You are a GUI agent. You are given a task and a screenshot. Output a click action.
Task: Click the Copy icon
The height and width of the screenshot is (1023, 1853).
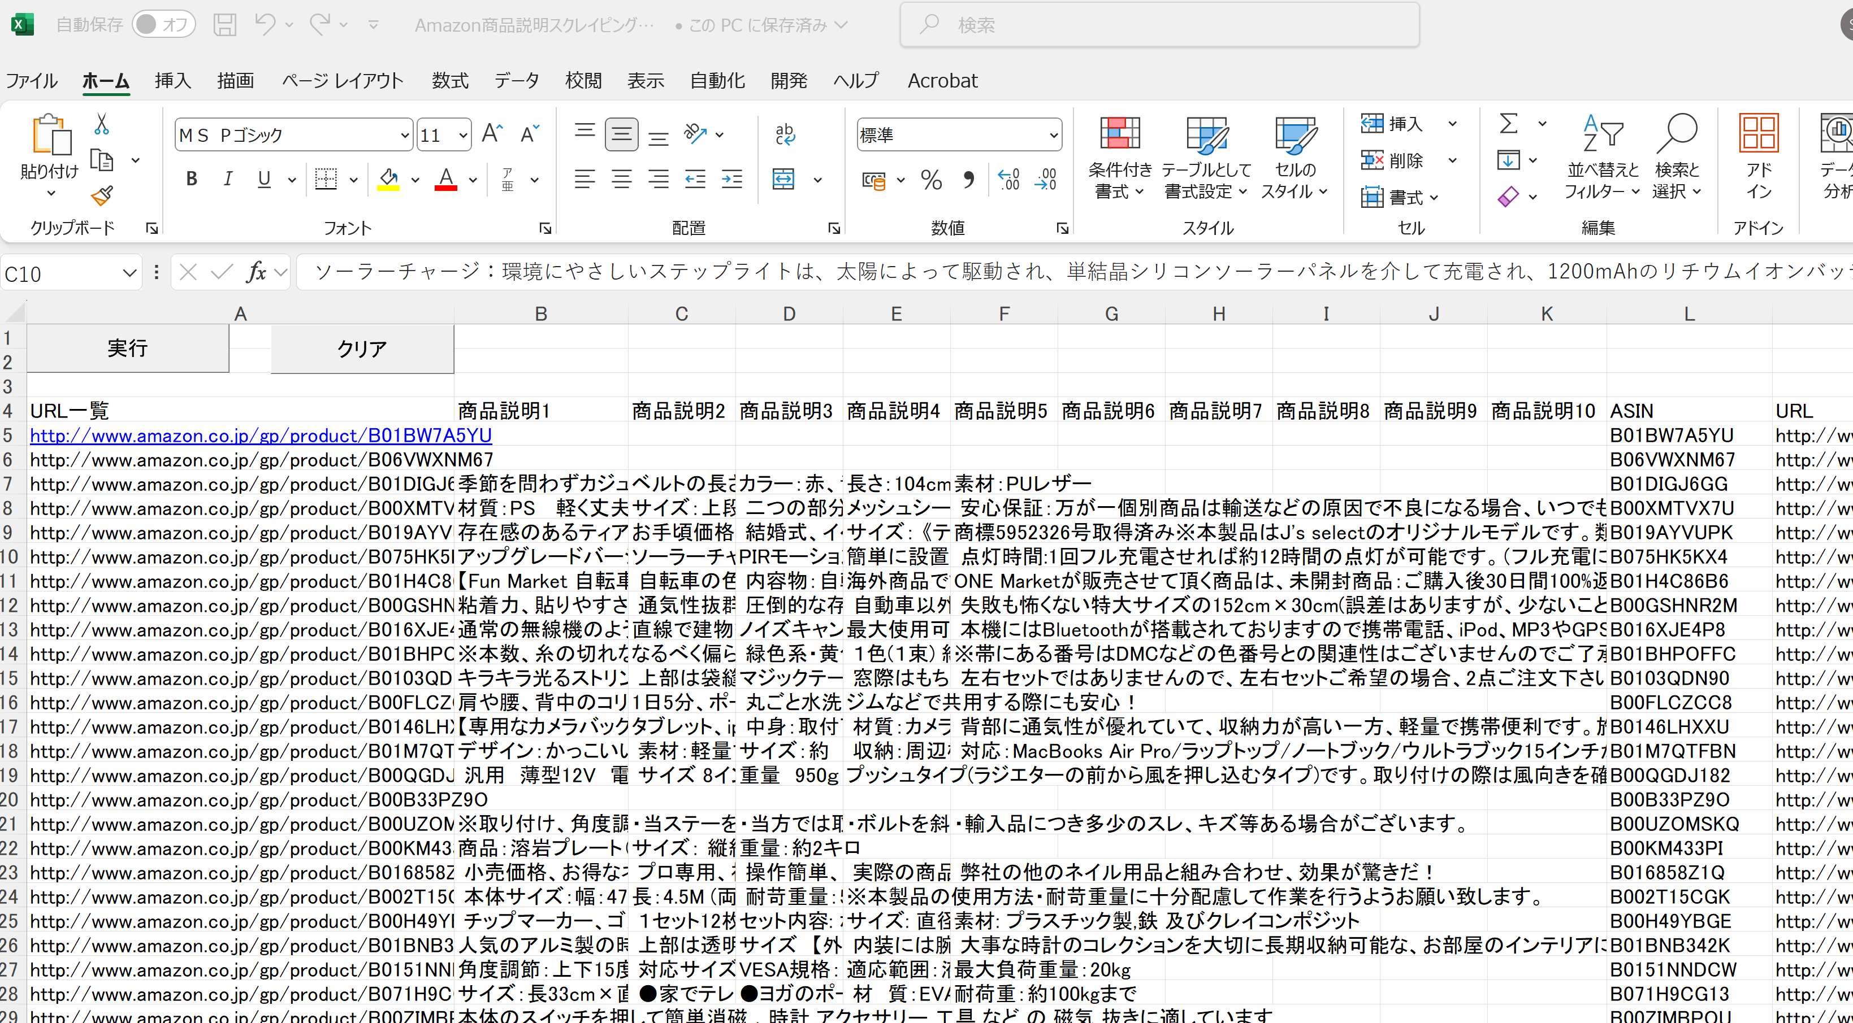click(101, 160)
